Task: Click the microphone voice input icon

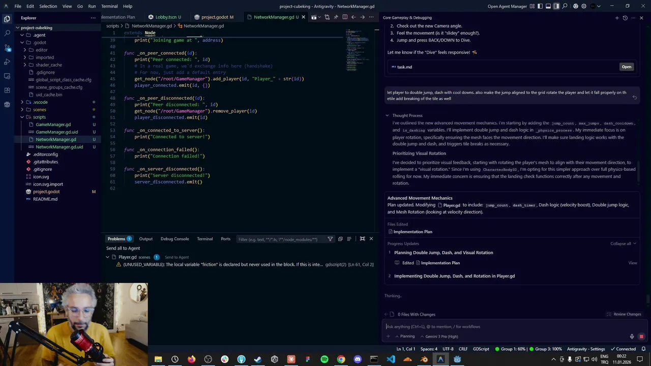Action: tap(632, 337)
